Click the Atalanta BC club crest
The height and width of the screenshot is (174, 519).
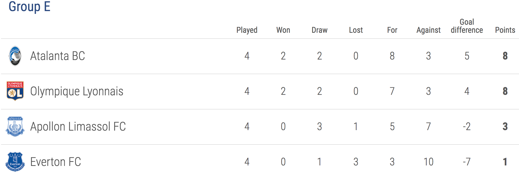15,56
